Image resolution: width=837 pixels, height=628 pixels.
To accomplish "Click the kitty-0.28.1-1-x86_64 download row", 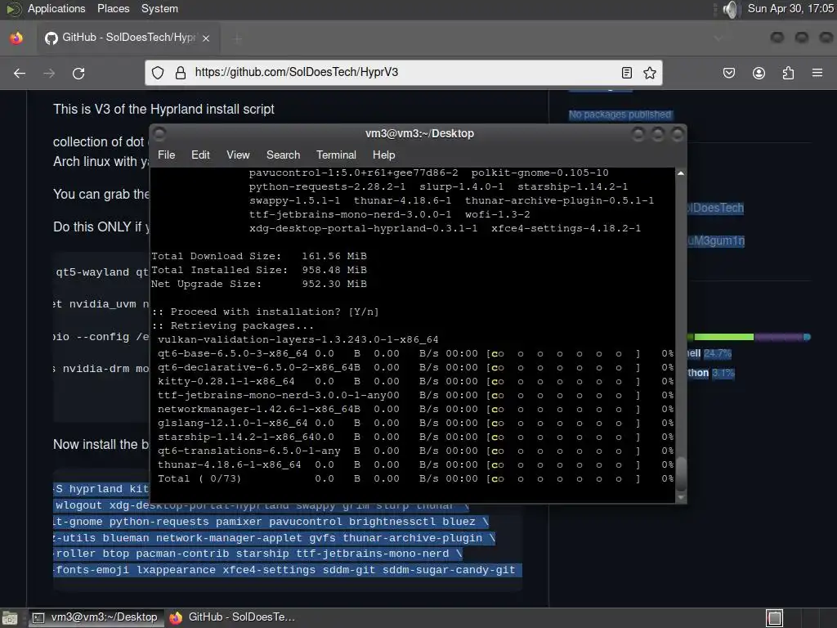I will point(415,381).
